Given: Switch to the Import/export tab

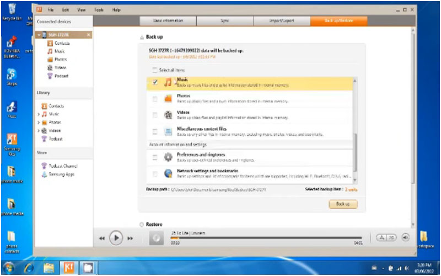Looking at the screenshot, I should pos(282,21).
